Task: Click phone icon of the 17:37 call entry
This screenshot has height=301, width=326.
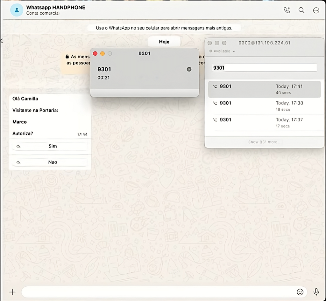Action: [x=215, y=120]
